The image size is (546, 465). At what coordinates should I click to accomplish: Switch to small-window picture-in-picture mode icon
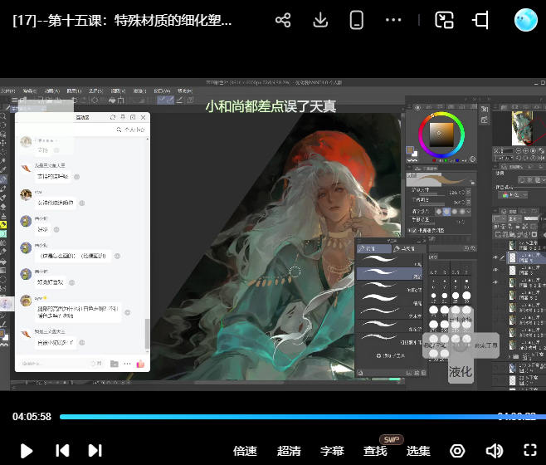pyautogui.click(x=444, y=20)
